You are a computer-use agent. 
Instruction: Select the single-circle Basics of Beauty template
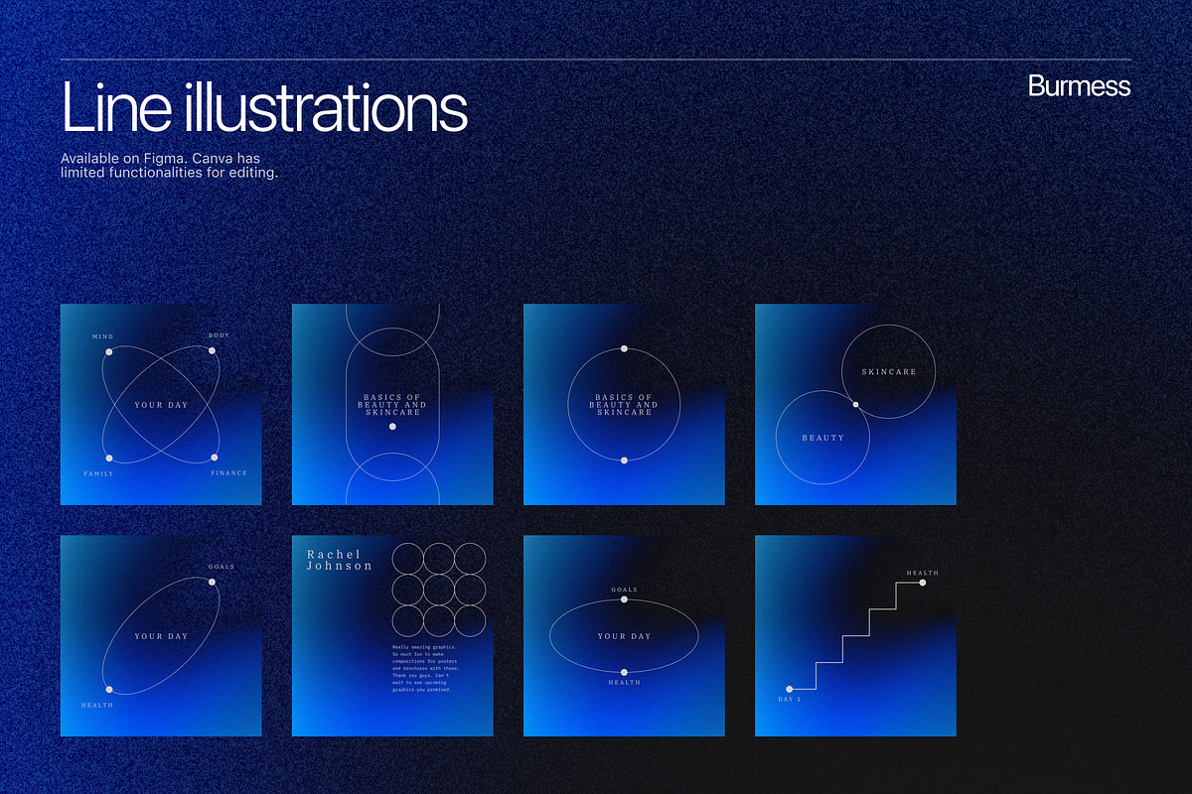tap(624, 405)
